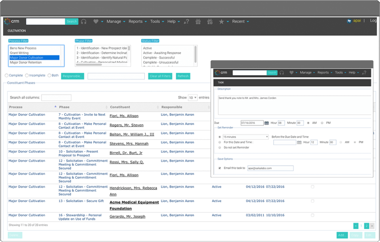
Task: Open the Show entries count dropdown
Action: pyautogui.click(x=193, y=98)
